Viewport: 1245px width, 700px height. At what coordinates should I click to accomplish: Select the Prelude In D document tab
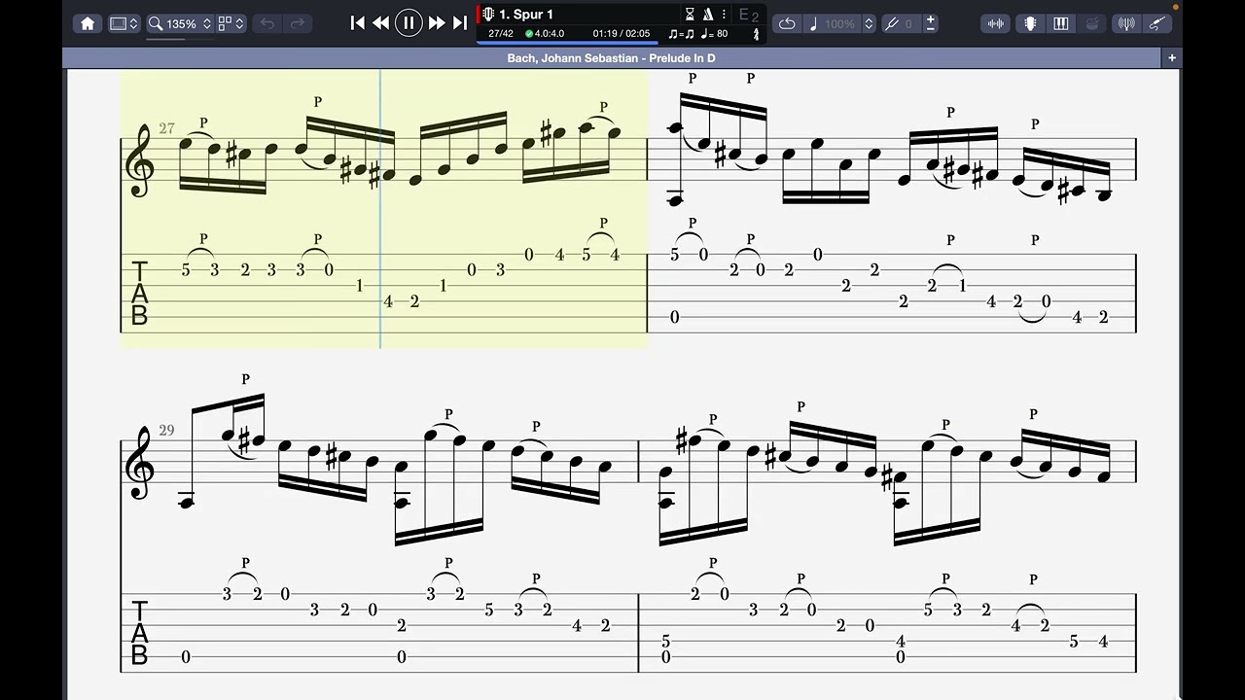(611, 58)
